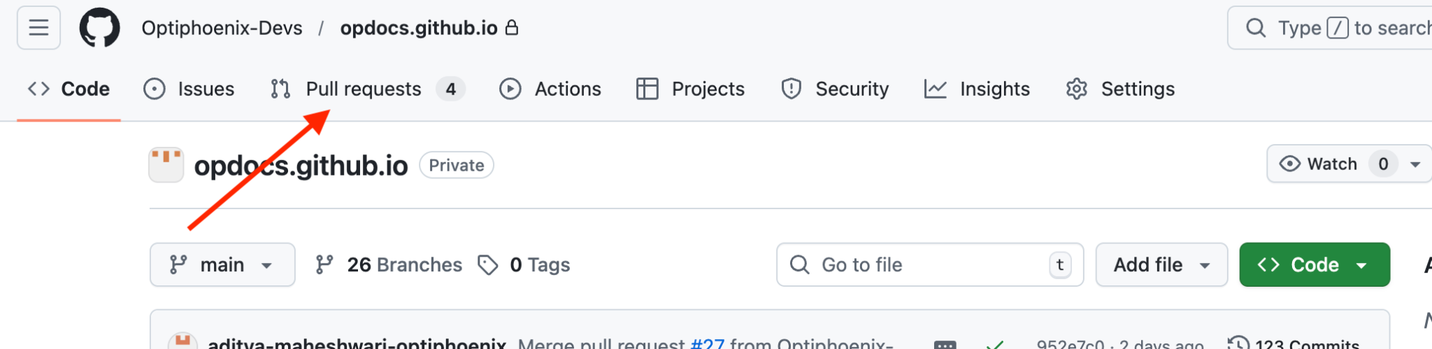This screenshot has height=349, width=1432.
Task: Toggle Watch for this repository
Action: click(1318, 164)
